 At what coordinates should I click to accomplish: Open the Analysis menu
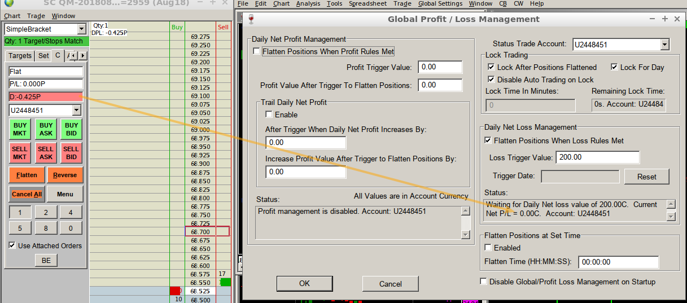[308, 3]
